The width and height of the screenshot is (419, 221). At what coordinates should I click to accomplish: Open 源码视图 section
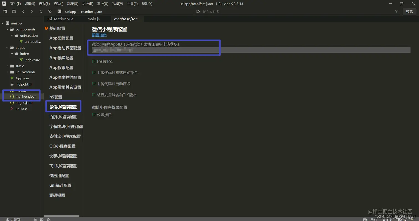click(57, 195)
